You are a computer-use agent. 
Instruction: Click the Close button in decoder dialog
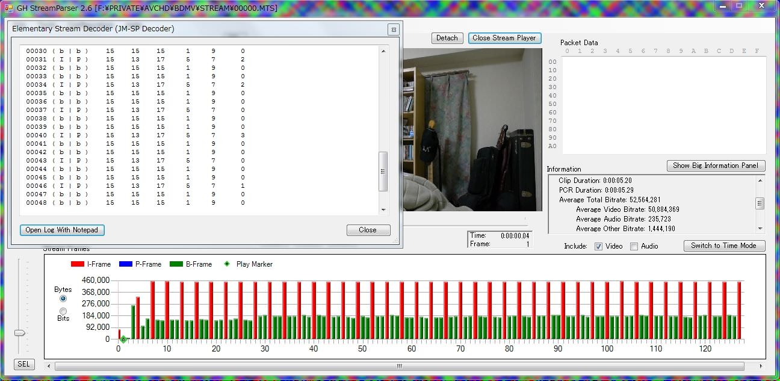368,230
